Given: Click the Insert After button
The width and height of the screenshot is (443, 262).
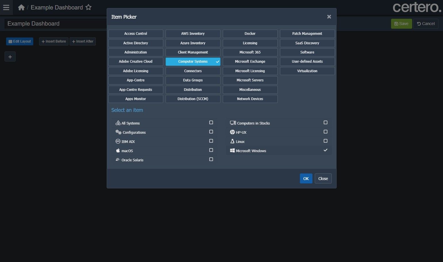Looking at the screenshot, I should tap(83, 41).
